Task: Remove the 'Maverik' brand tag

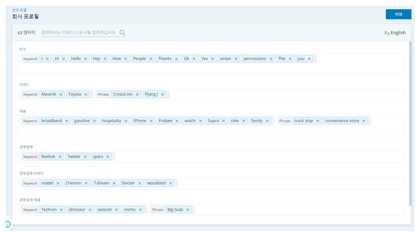Action: click(x=61, y=95)
